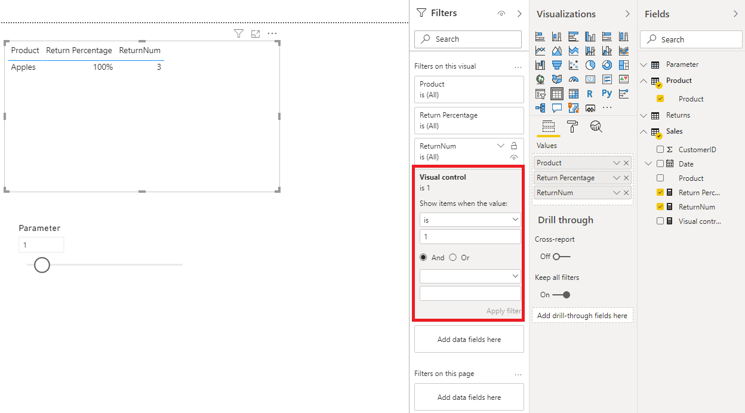Toggle the Filters pane eye icon
Image resolution: width=745 pixels, height=413 pixels.
[x=501, y=14]
